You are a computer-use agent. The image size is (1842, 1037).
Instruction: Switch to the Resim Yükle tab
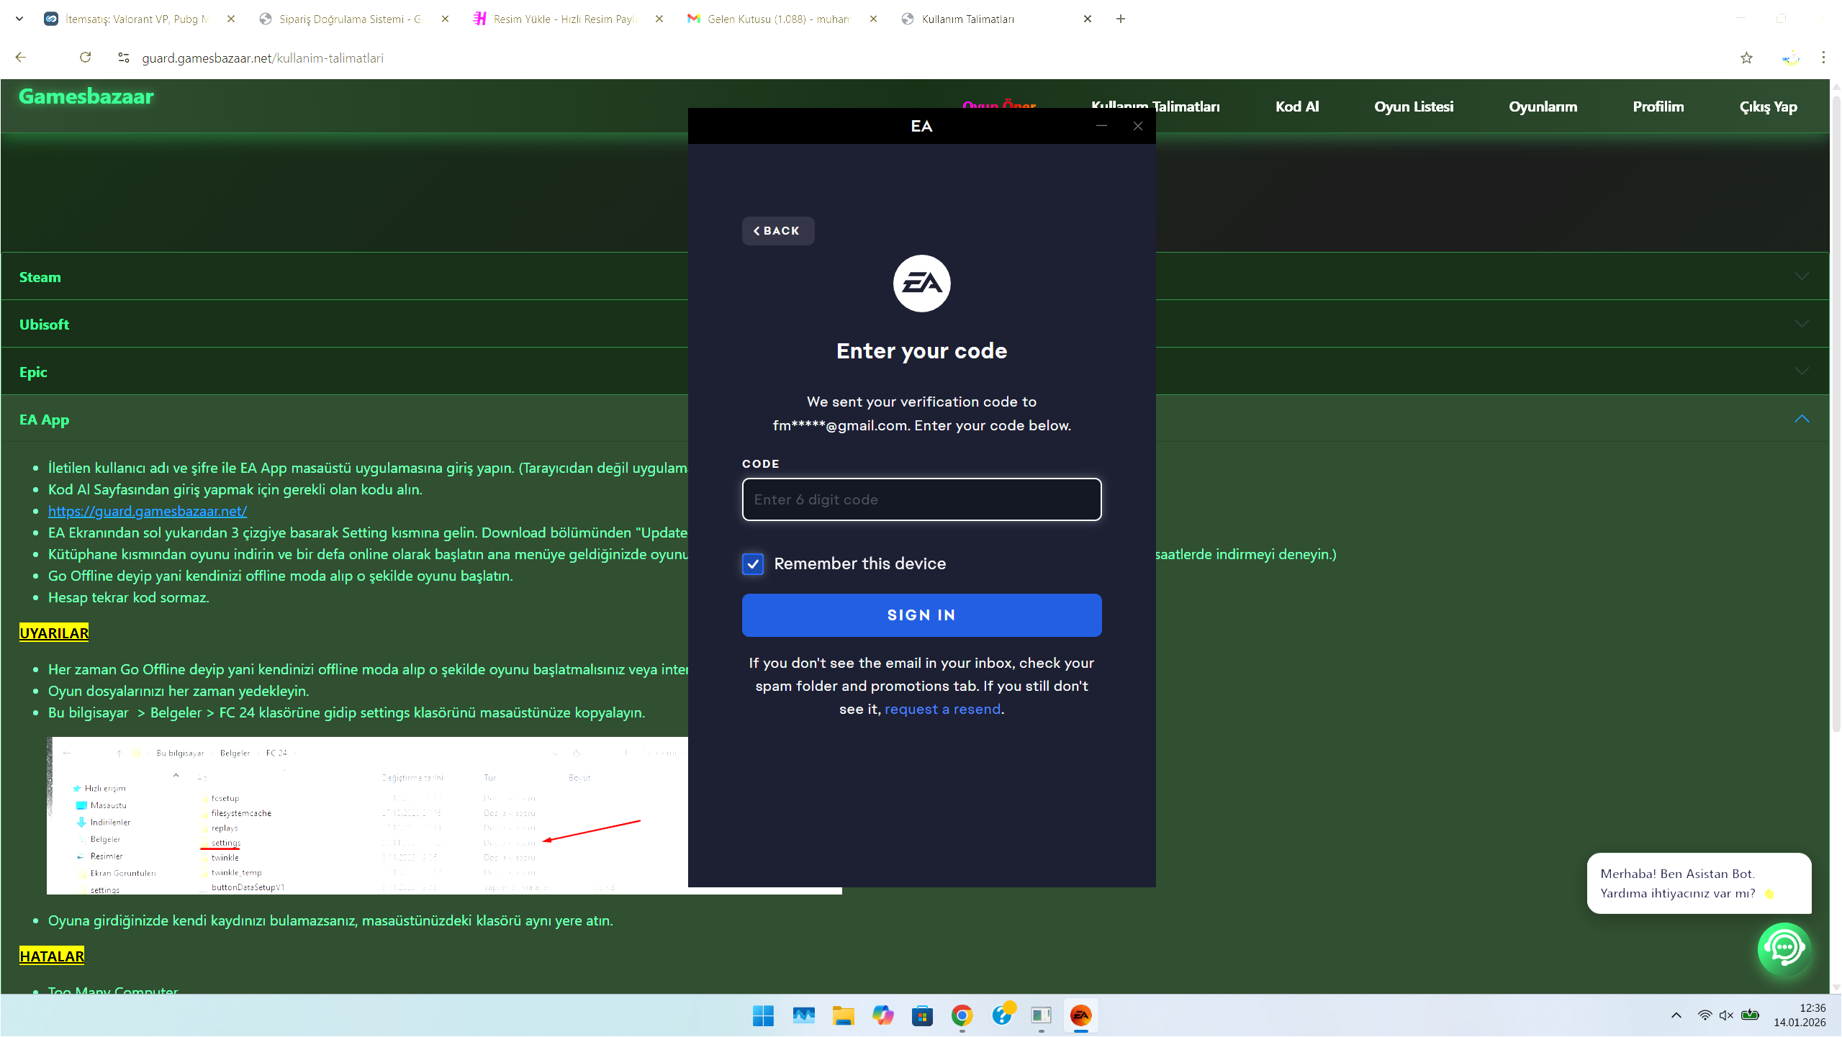point(565,19)
